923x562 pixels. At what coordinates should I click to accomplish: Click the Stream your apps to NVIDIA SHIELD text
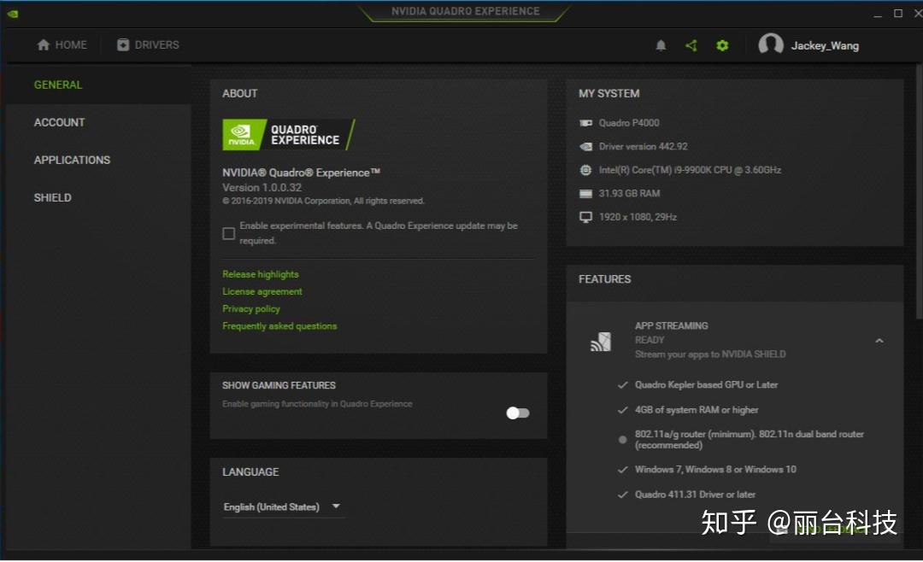tap(710, 354)
